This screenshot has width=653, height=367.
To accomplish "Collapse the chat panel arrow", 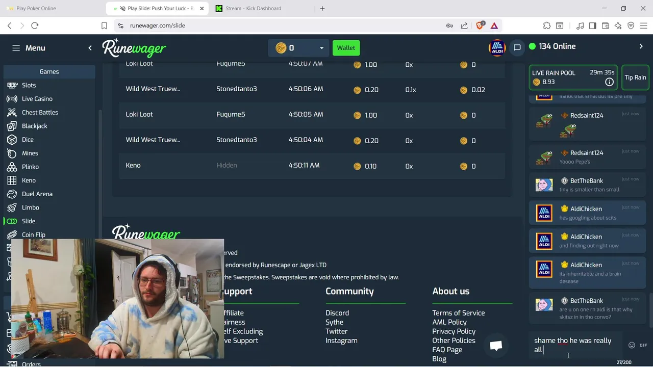I will tap(641, 46).
